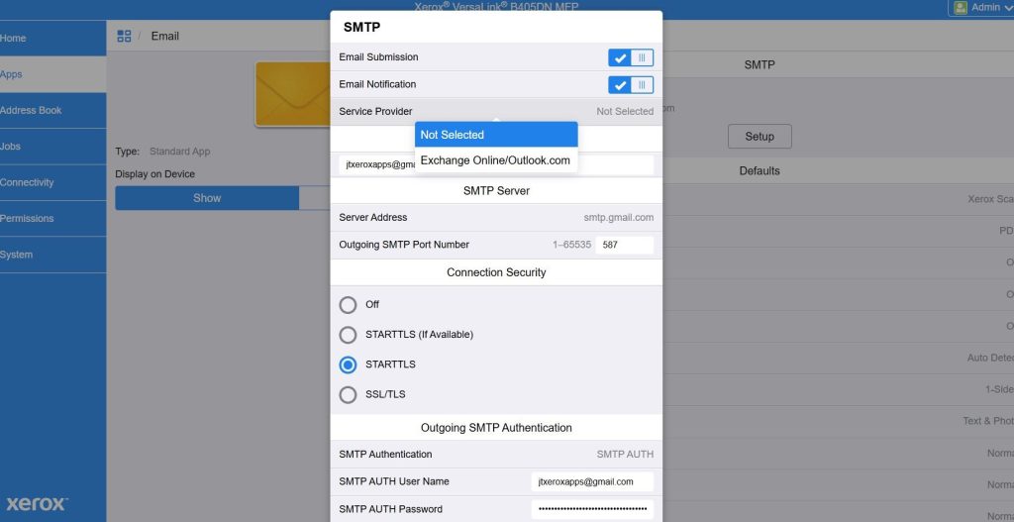Image resolution: width=1014 pixels, height=522 pixels.
Task: Open Address Book in the sidebar
Action: point(53,111)
